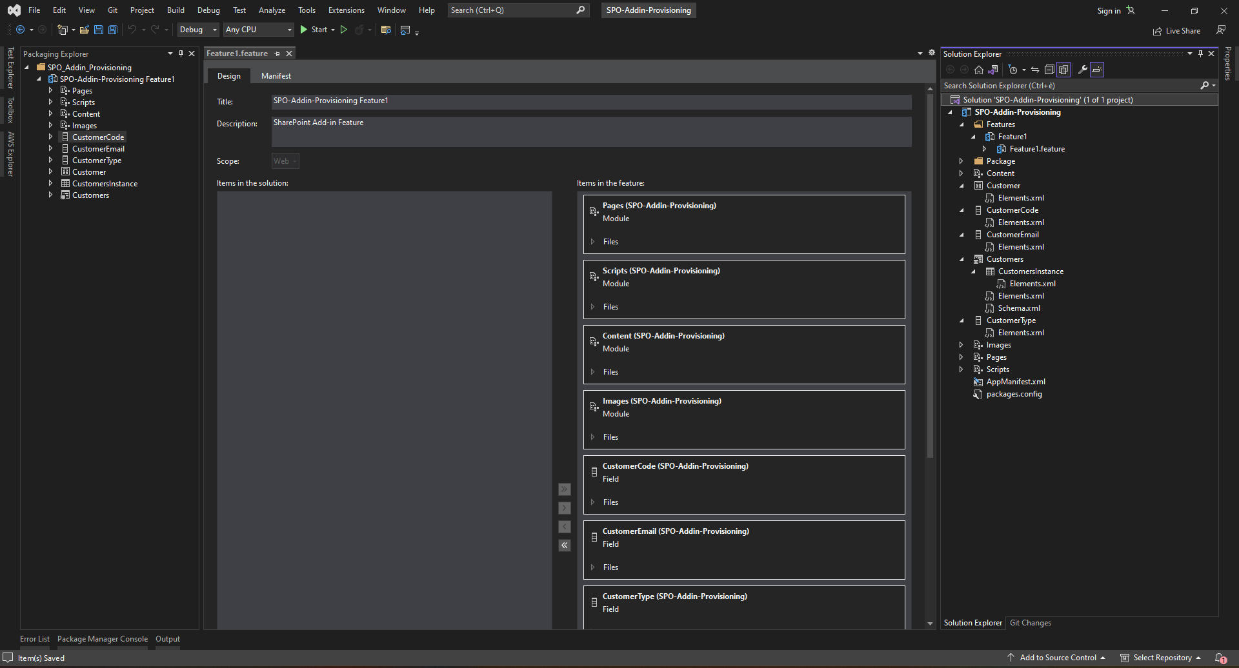1239x668 pixels.
Task: Open the Debug configuration dropdown
Action: (198, 30)
